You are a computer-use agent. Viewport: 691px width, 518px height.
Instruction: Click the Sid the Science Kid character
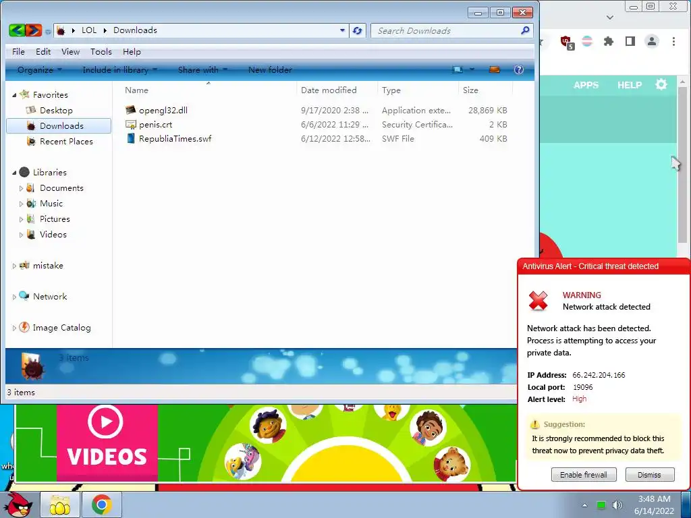point(268,425)
